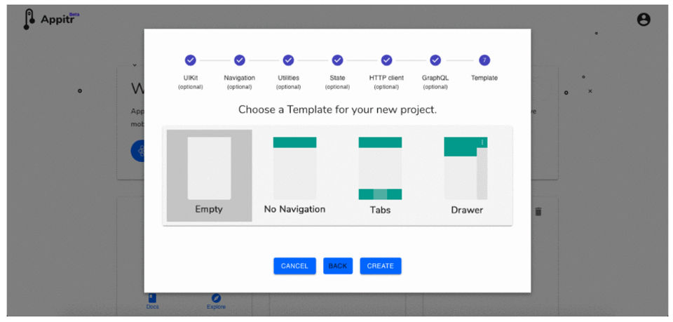Click the Template step number 7 circle
This screenshot has width=673, height=322.
pyautogui.click(x=484, y=60)
